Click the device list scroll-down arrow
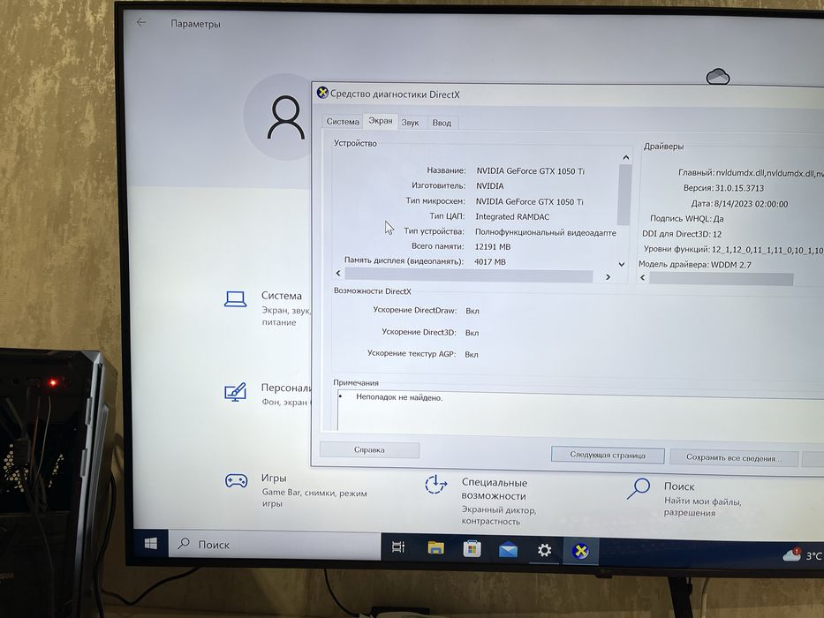This screenshot has width=824, height=618. click(622, 264)
